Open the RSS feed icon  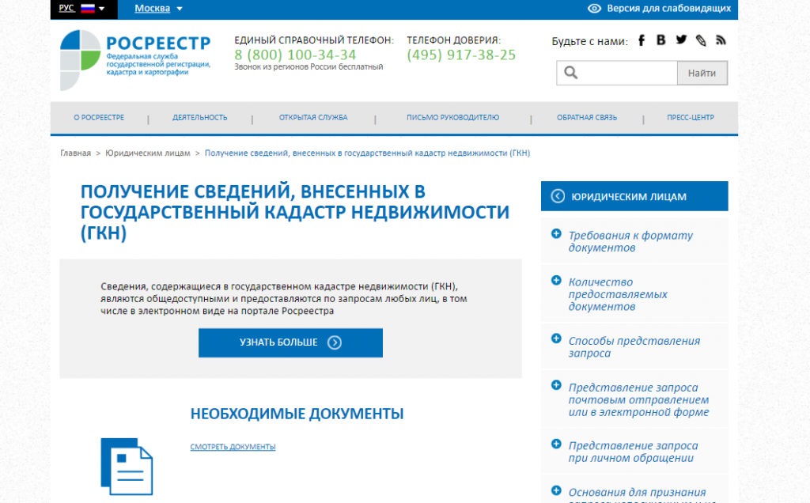click(721, 41)
